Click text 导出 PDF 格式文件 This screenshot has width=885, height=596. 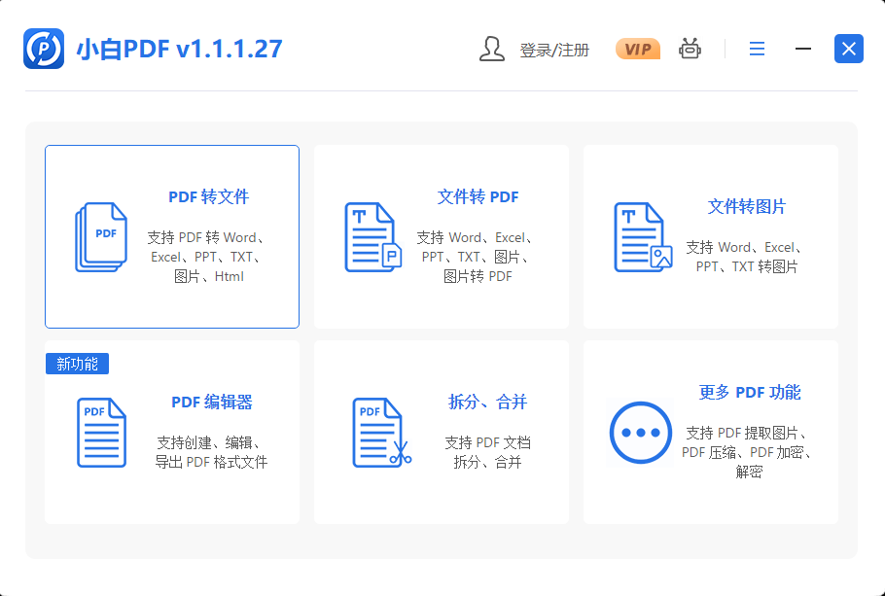tap(211, 462)
